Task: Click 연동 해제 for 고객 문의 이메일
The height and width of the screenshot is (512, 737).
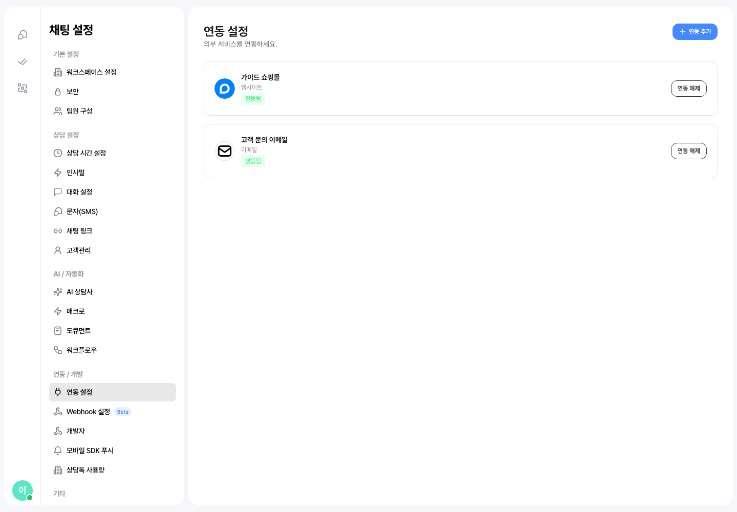Action: click(x=688, y=151)
